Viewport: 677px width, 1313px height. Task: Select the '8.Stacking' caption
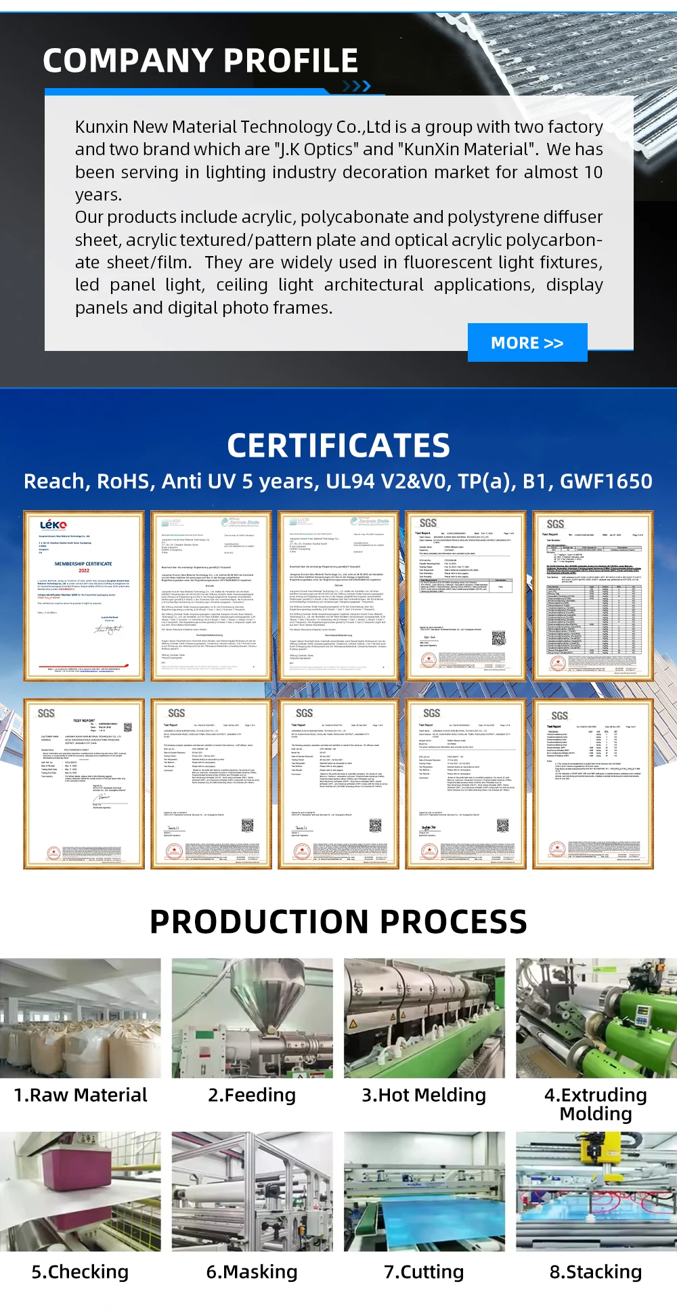(596, 1272)
